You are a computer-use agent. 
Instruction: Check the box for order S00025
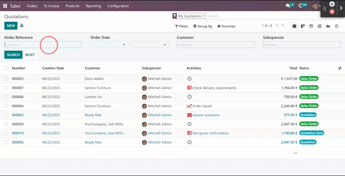pos(6,79)
